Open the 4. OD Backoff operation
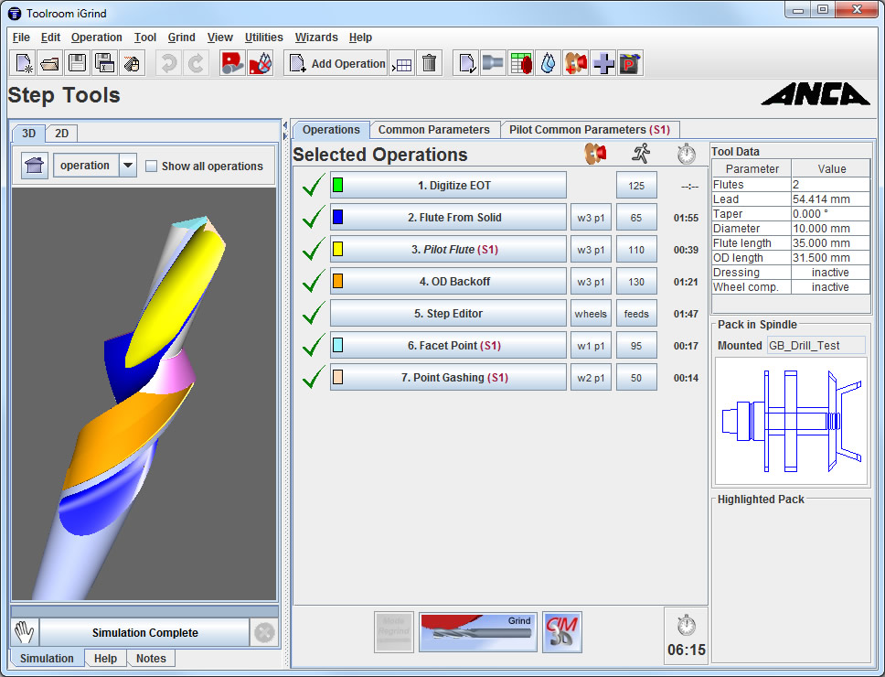This screenshot has width=885, height=677. coord(448,281)
